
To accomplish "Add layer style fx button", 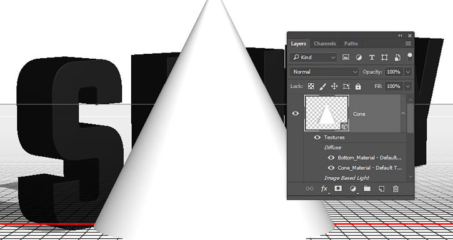I will (x=324, y=189).
